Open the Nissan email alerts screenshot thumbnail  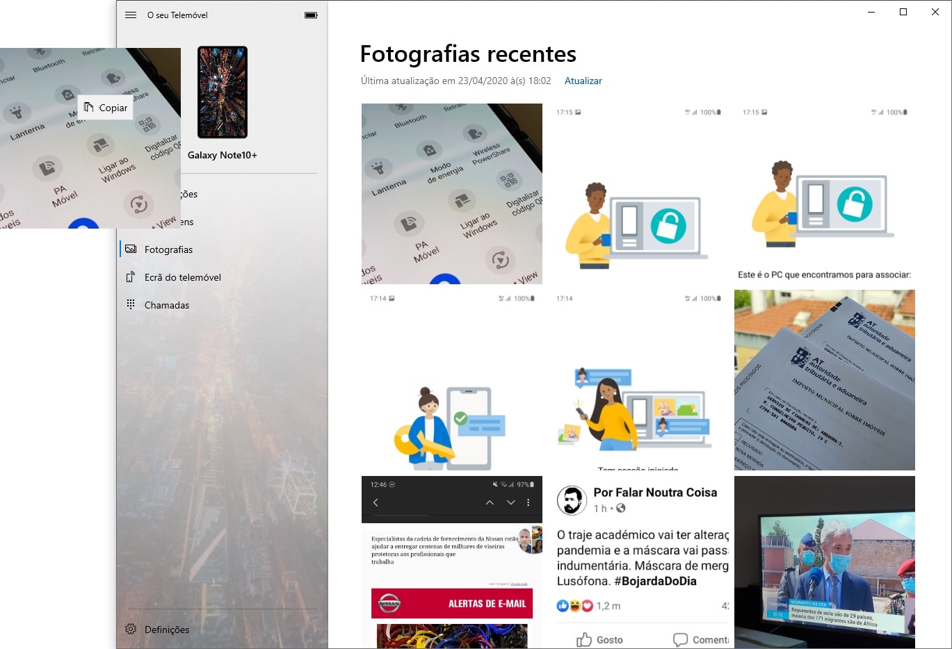click(452, 562)
